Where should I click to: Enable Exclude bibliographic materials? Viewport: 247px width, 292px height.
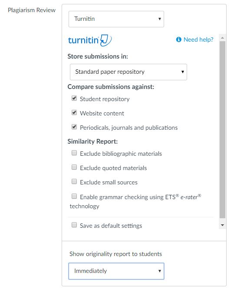[74, 153]
